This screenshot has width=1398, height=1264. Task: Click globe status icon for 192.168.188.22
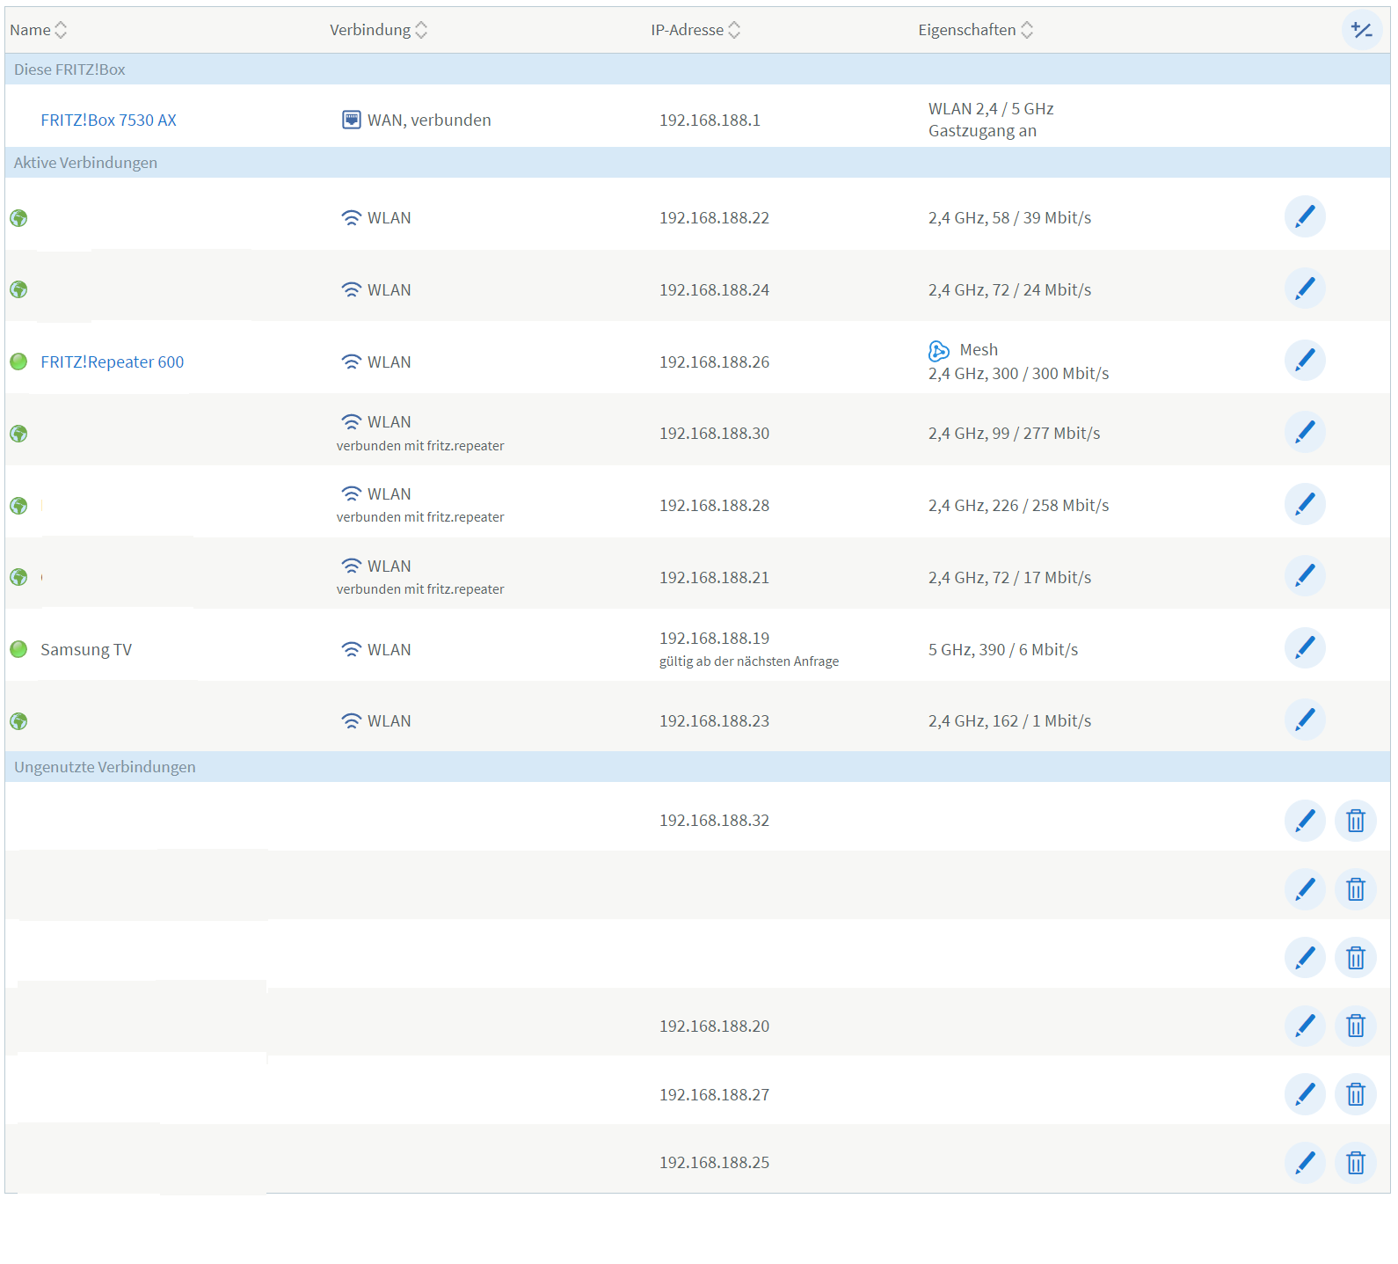[18, 218]
